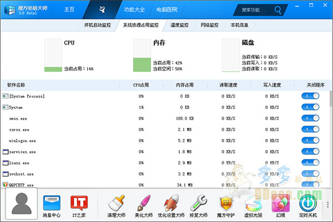333x222 pixels.
Task: Click the QQPCRTP.exe shield icon
Action: 6,185
